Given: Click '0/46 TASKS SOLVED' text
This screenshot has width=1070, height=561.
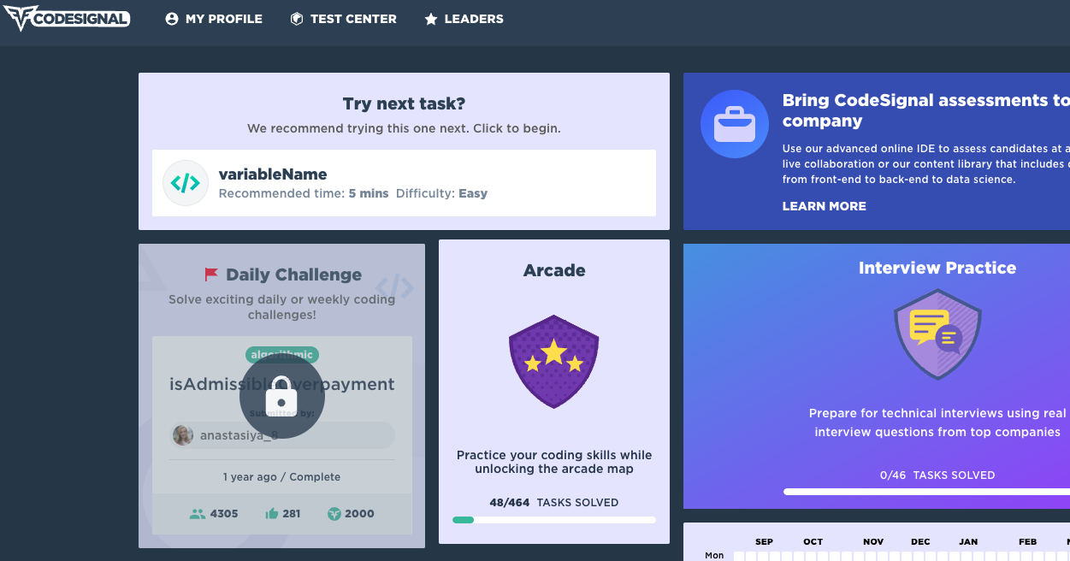Looking at the screenshot, I should click(937, 475).
